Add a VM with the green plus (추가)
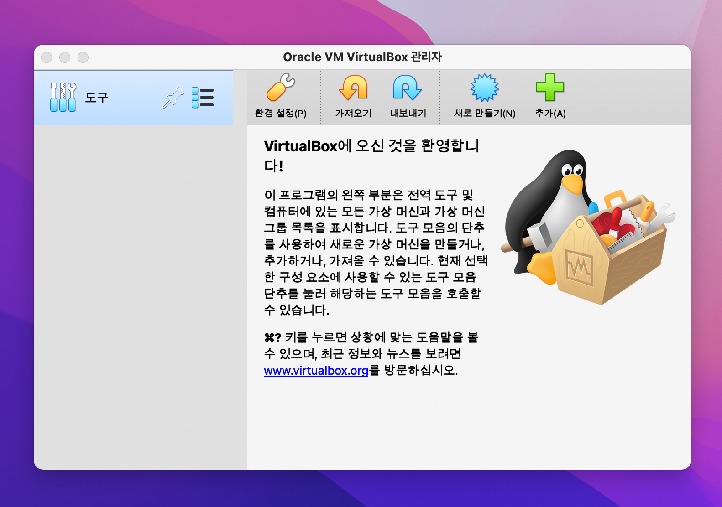722x507 pixels. [x=550, y=88]
